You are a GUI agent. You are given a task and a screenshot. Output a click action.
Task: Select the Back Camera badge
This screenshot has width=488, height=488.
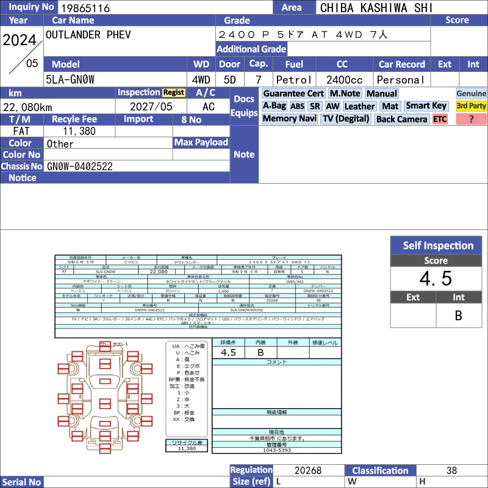tap(401, 119)
